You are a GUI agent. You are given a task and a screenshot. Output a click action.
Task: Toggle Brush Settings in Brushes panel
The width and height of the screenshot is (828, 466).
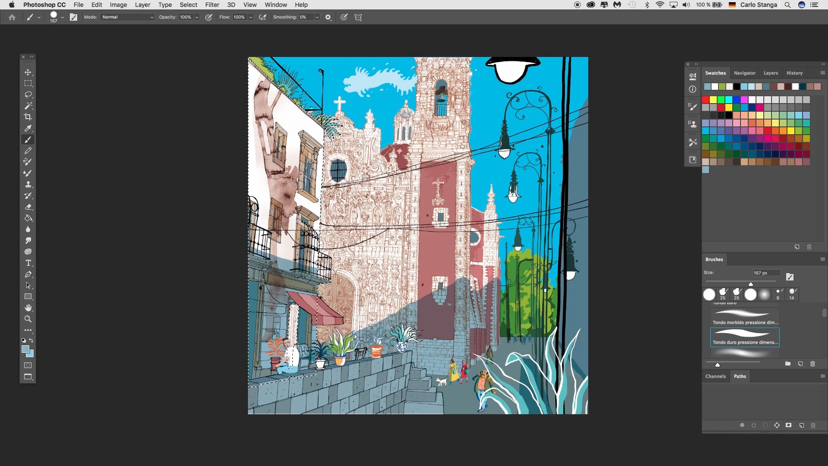(790, 277)
